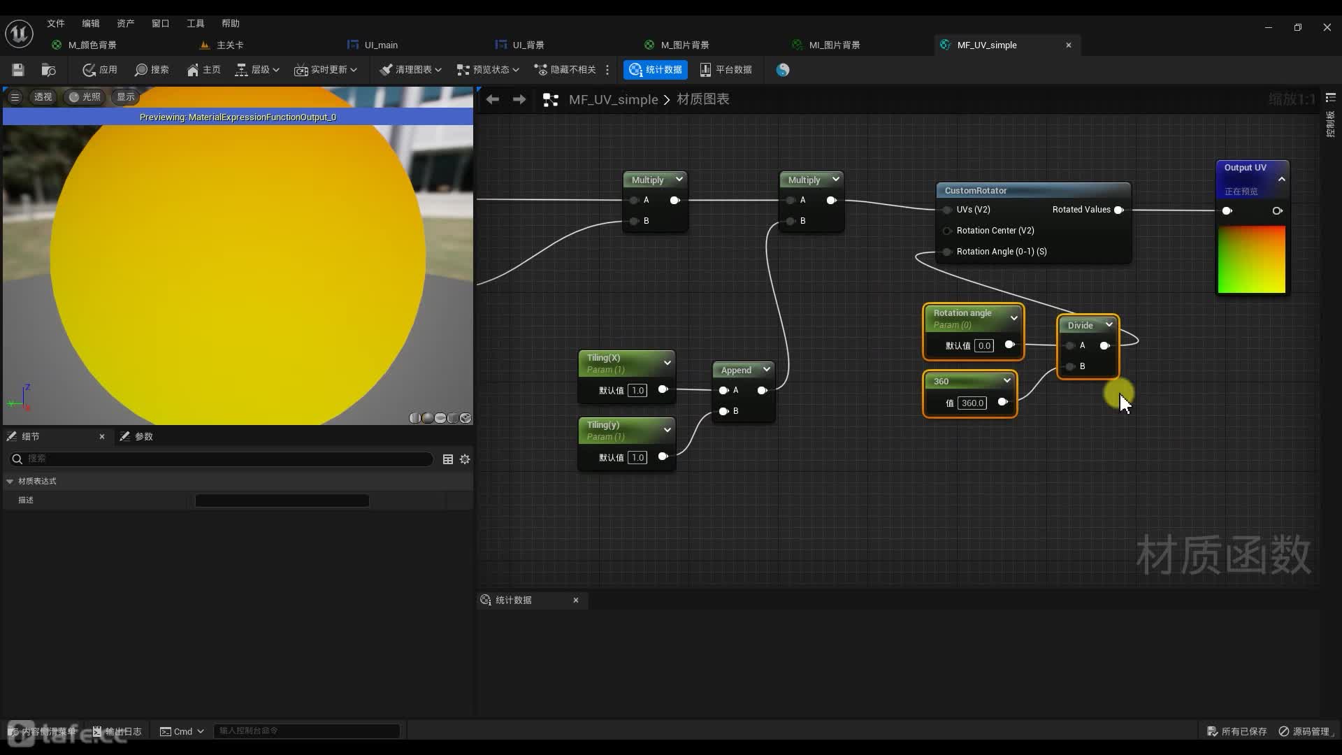Save the current material function asset
The width and height of the screenshot is (1342, 755).
click(18, 70)
